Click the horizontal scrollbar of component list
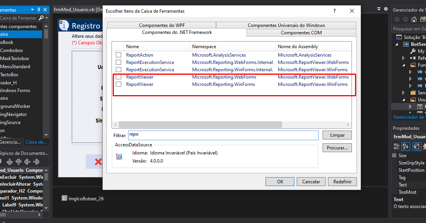 tap(201, 124)
